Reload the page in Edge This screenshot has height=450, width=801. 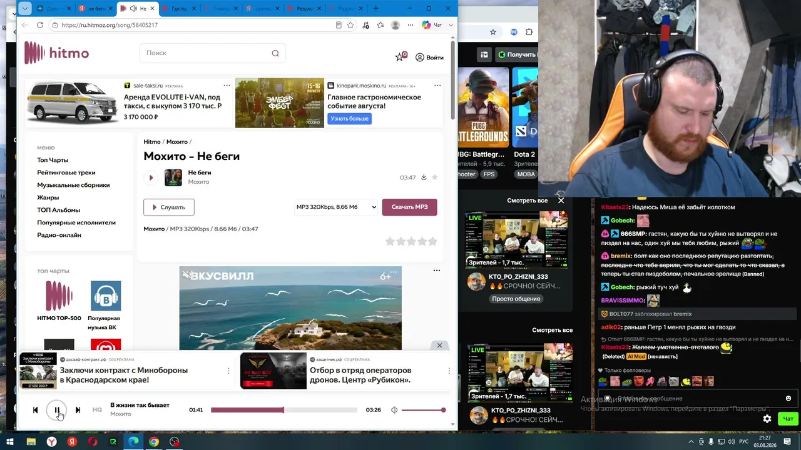[x=40, y=25]
